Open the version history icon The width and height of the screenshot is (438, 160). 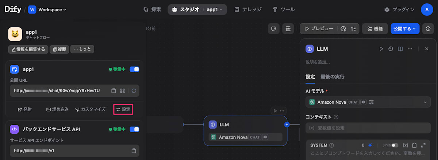pos(428,29)
